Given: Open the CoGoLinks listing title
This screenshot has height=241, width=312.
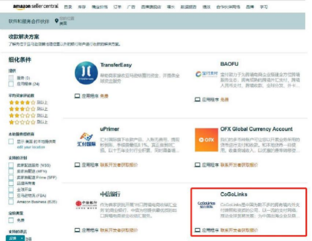Looking at the screenshot, I should point(234,194).
